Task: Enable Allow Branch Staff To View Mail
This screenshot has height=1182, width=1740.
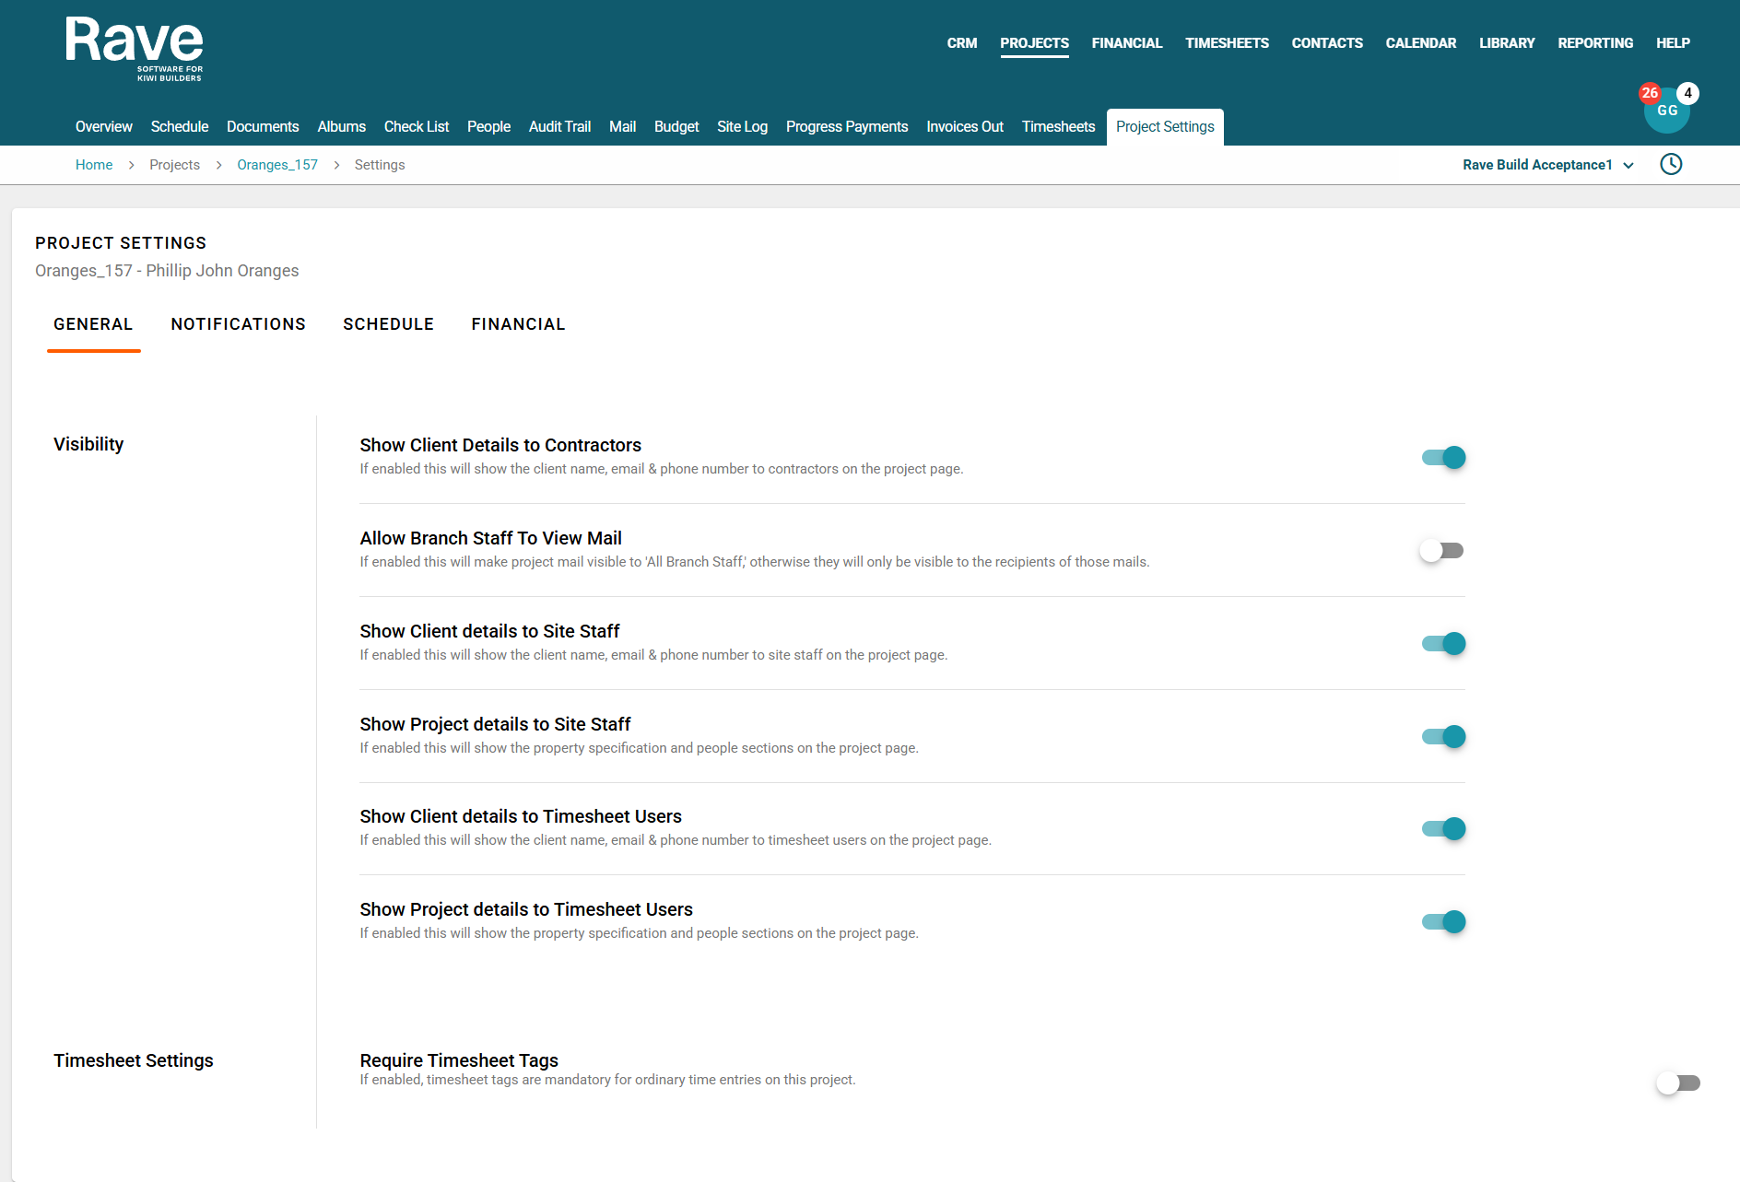Action: (x=1442, y=550)
